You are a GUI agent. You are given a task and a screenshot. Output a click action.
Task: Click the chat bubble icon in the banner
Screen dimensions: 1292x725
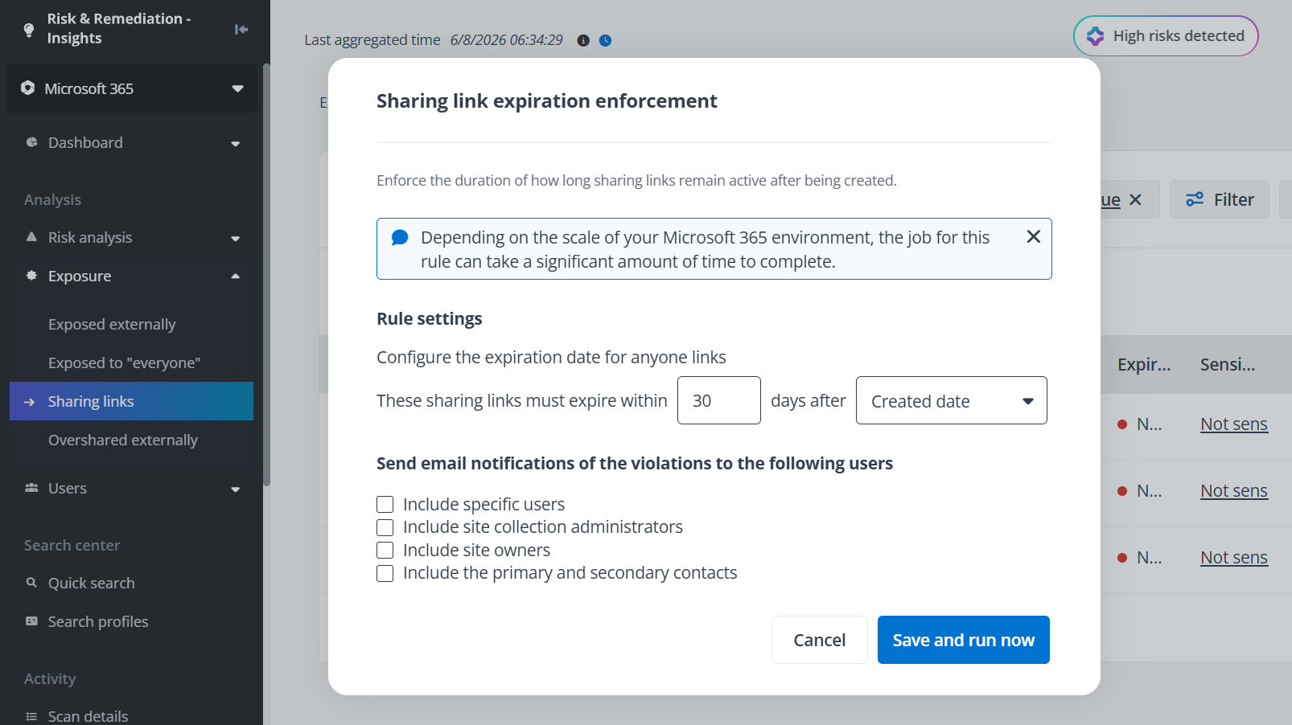[x=400, y=238]
